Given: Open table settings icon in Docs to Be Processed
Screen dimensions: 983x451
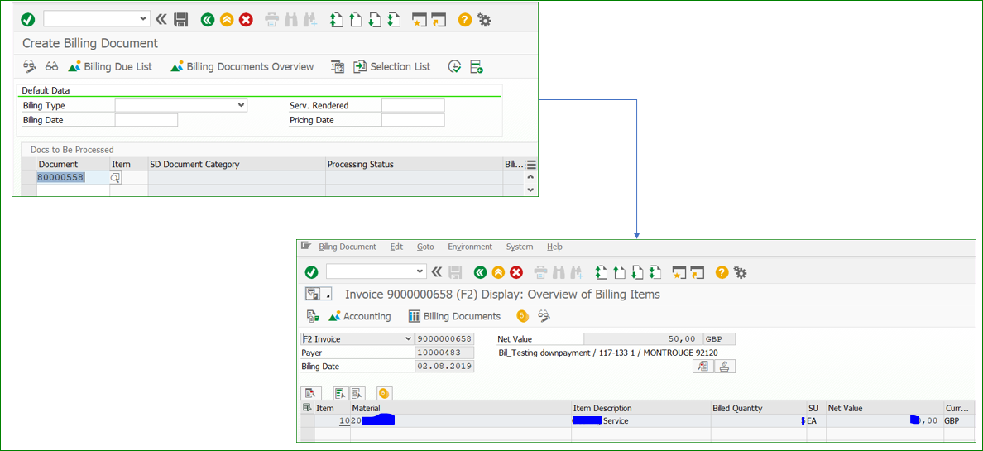Looking at the screenshot, I should pos(531,165).
